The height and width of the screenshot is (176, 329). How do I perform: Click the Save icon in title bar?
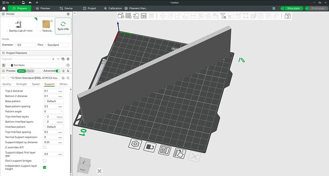click(x=23, y=2)
